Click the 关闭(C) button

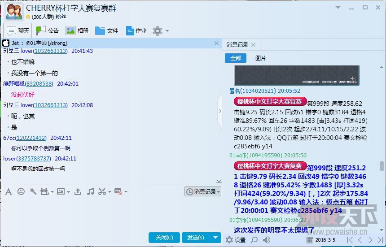[164, 238]
